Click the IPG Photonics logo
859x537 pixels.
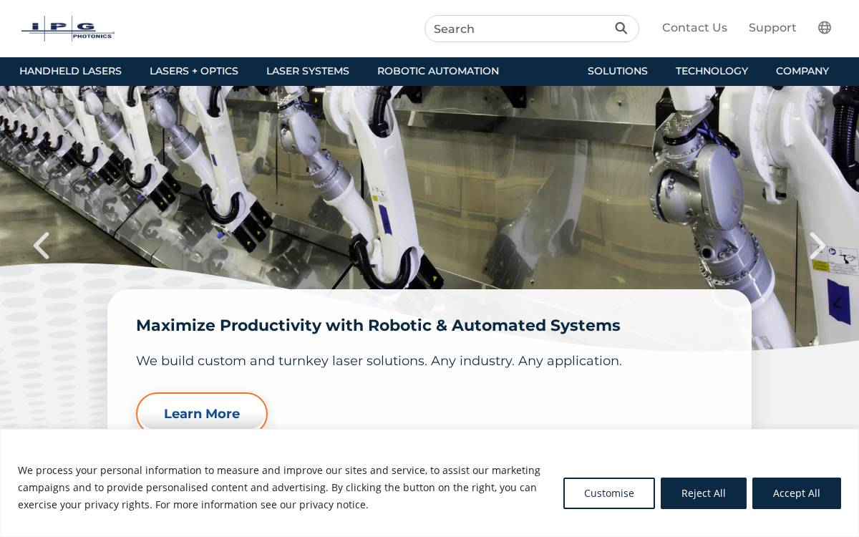(68, 29)
